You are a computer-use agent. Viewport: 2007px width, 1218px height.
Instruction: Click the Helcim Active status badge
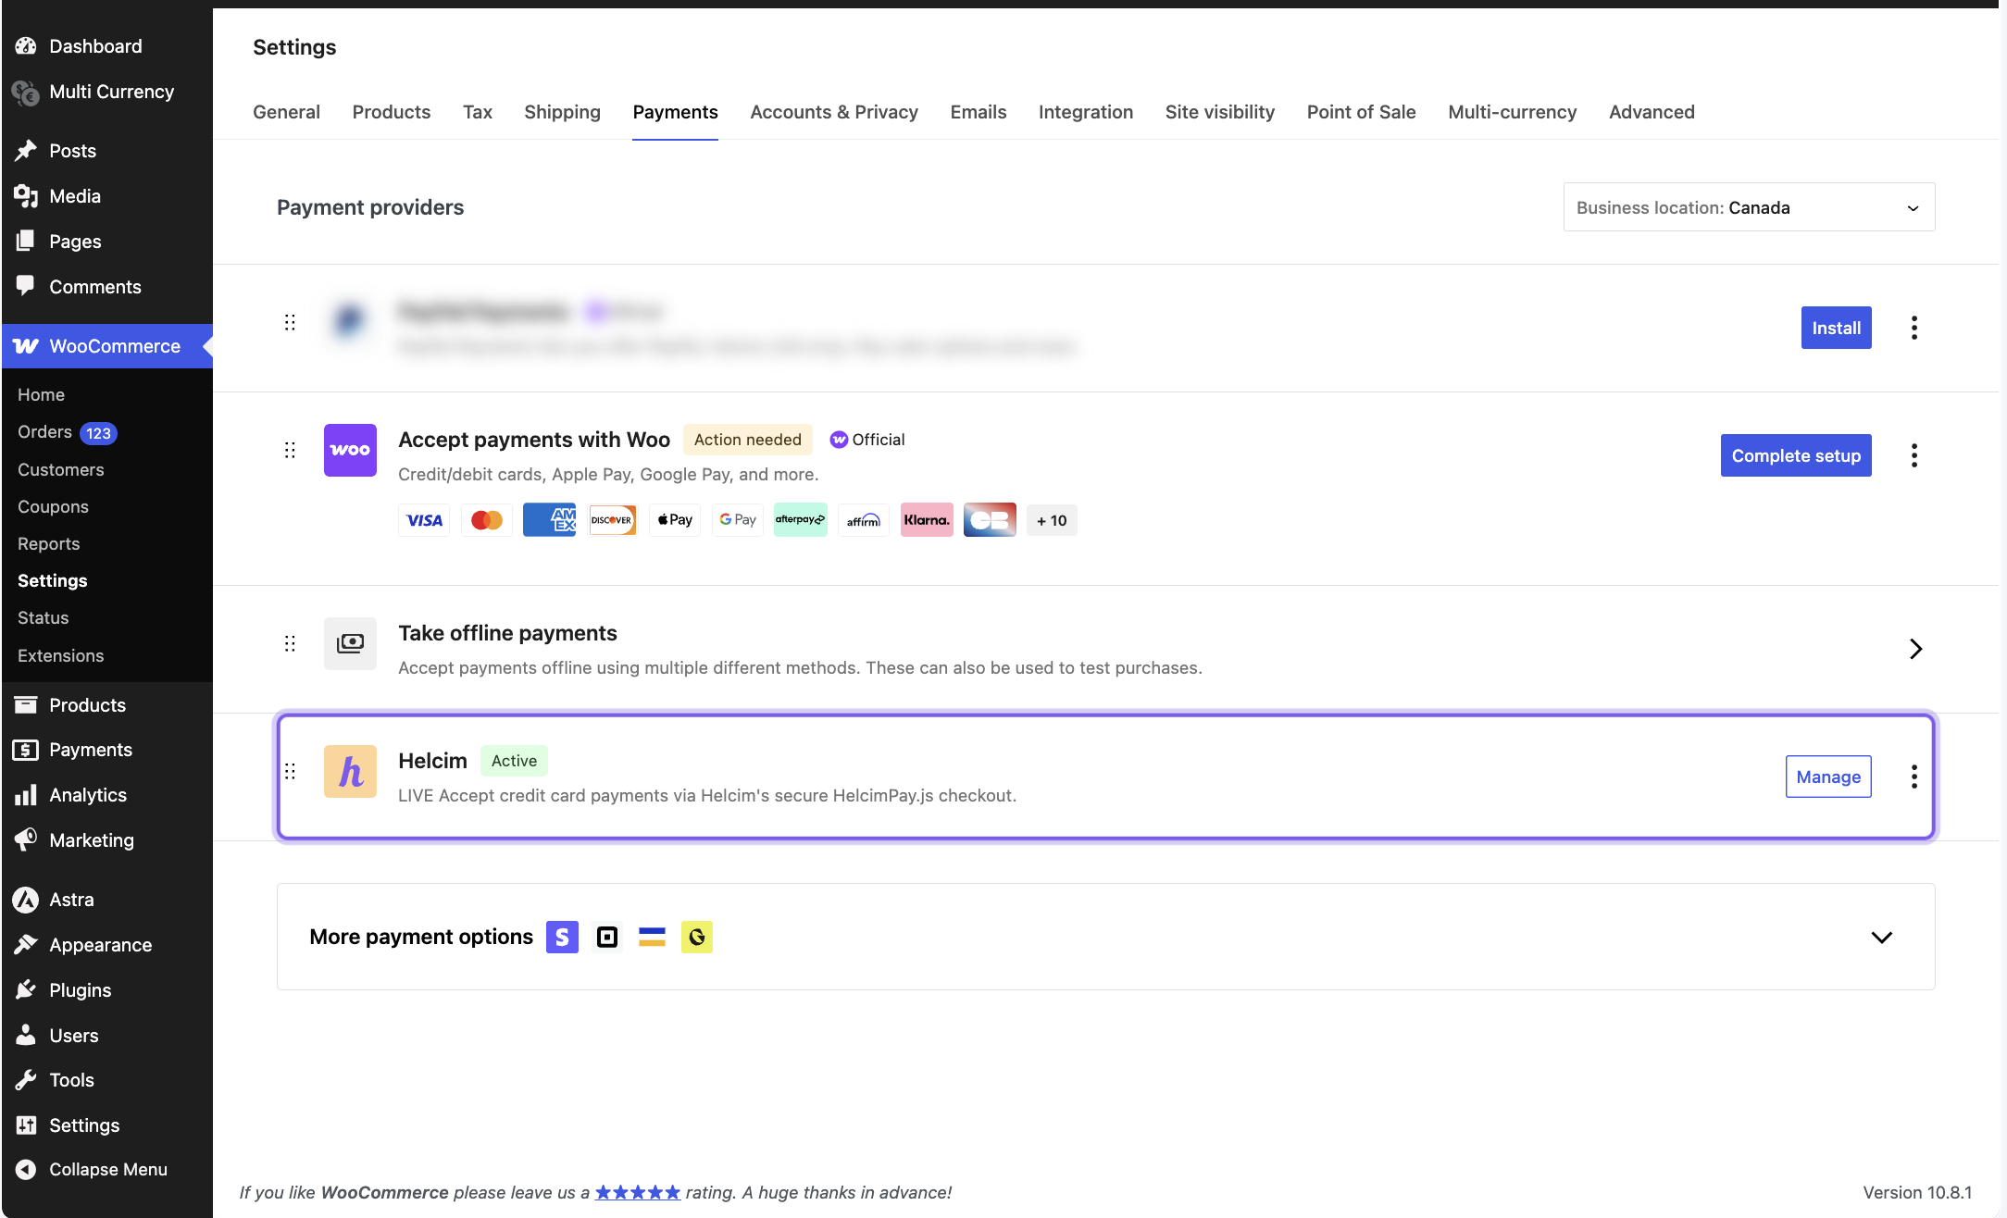point(514,761)
